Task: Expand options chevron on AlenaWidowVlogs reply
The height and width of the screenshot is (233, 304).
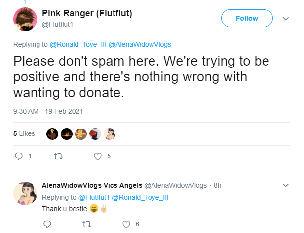Action: click(x=286, y=185)
